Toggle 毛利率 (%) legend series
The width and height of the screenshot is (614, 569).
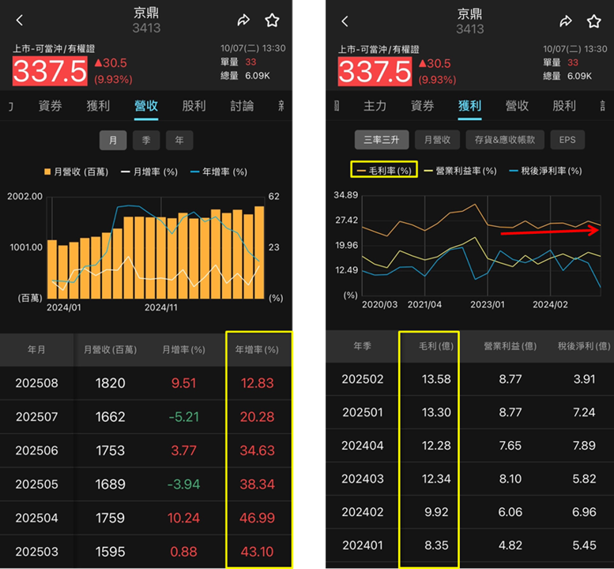pos(384,171)
